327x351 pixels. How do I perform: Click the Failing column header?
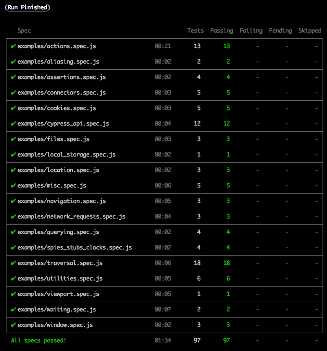coord(251,31)
